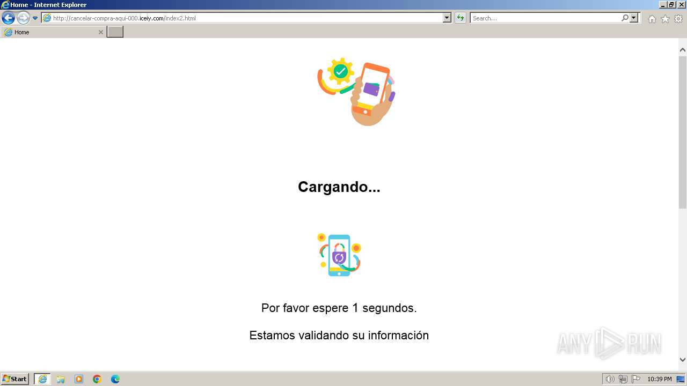The height and width of the screenshot is (386, 687).
Task: Open the volume speaker tray icon
Action: [610, 379]
